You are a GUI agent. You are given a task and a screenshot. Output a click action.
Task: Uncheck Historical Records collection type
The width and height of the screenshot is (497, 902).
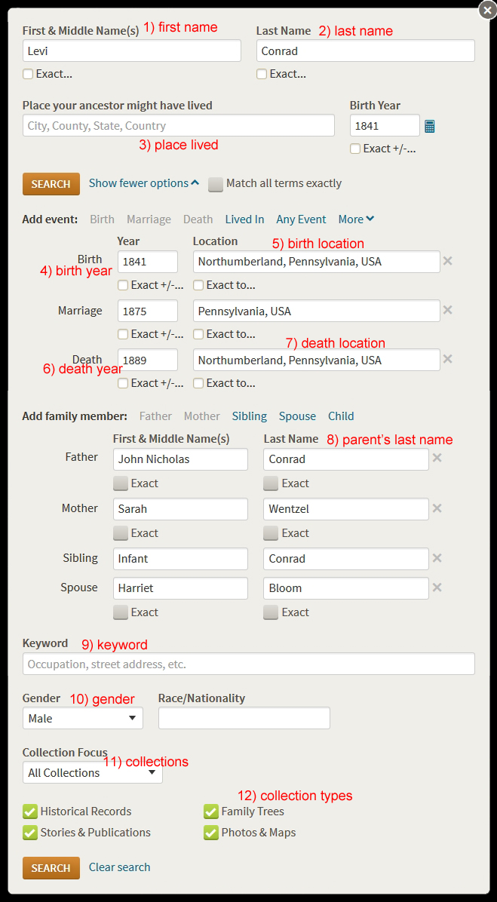point(30,811)
